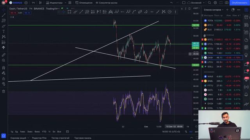Open the Список котиров watchlist dropdown
This screenshot has height=140, width=250.
coord(214,10)
